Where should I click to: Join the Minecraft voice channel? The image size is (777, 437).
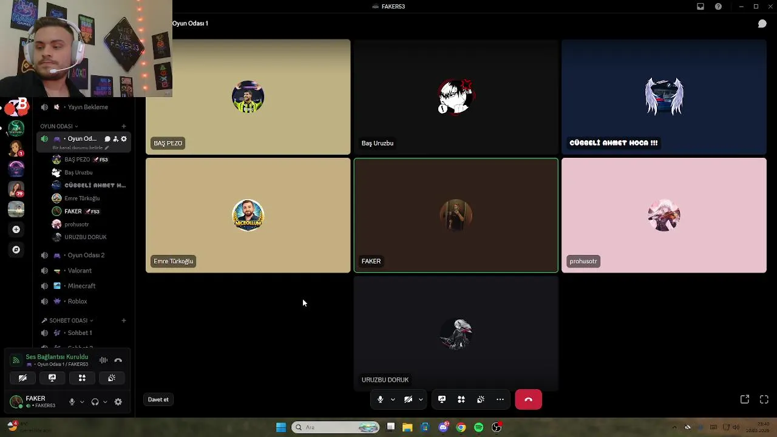[84, 286]
